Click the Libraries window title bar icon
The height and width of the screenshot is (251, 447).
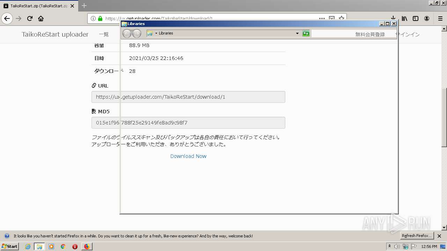tap(124, 24)
